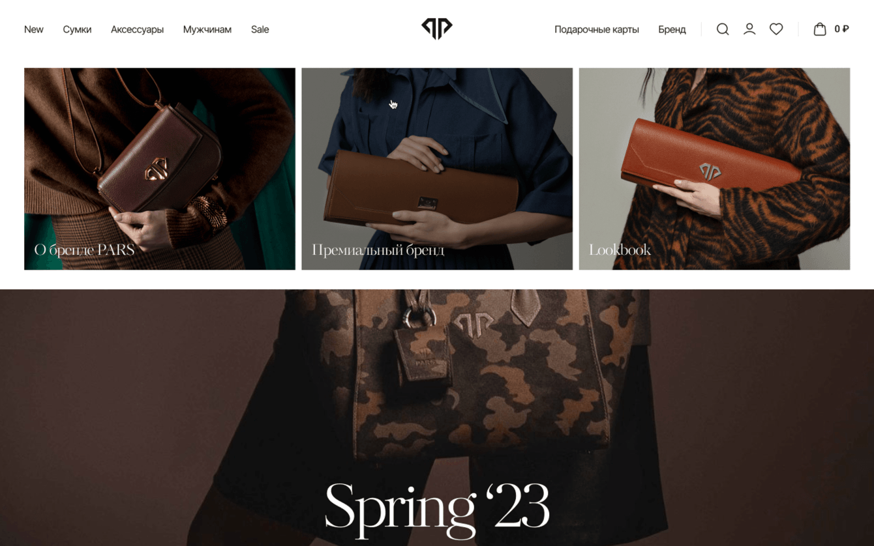Screen dimensions: 874x546
Task: Click the 0 ₽ cart total
Action: (841, 29)
